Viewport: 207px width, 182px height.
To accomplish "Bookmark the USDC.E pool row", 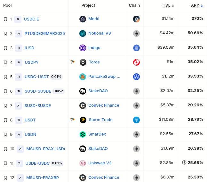I will (5, 19).
